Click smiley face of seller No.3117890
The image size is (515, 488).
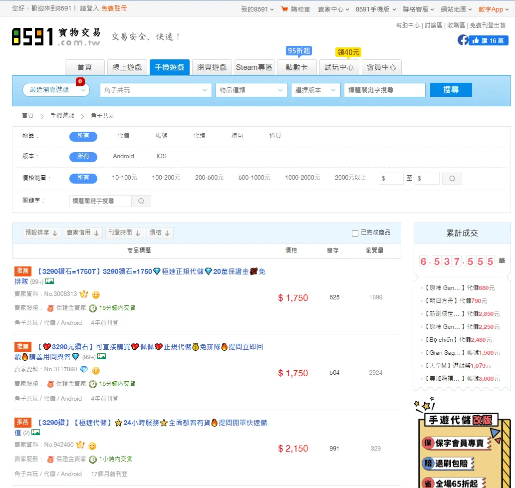click(96, 370)
